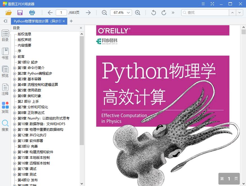This screenshot has width=246, height=186.
Task: Open the 搜索 (search) panel in the sidebar
Action: 5,125
